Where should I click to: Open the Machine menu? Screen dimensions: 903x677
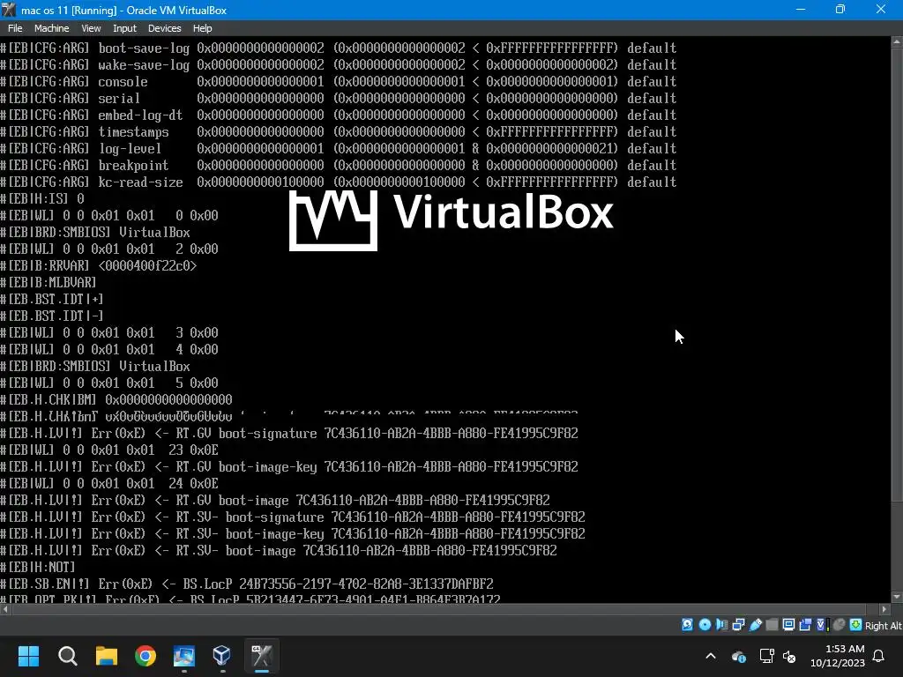point(51,28)
